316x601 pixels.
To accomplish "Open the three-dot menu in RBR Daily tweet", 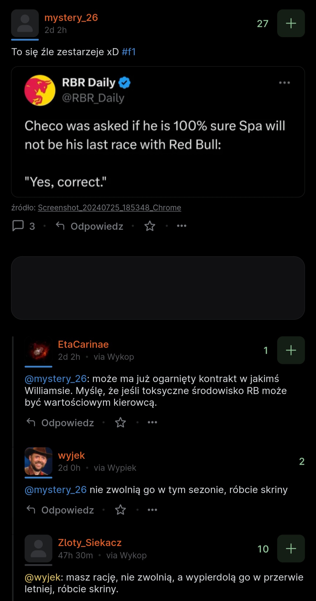I will [284, 83].
